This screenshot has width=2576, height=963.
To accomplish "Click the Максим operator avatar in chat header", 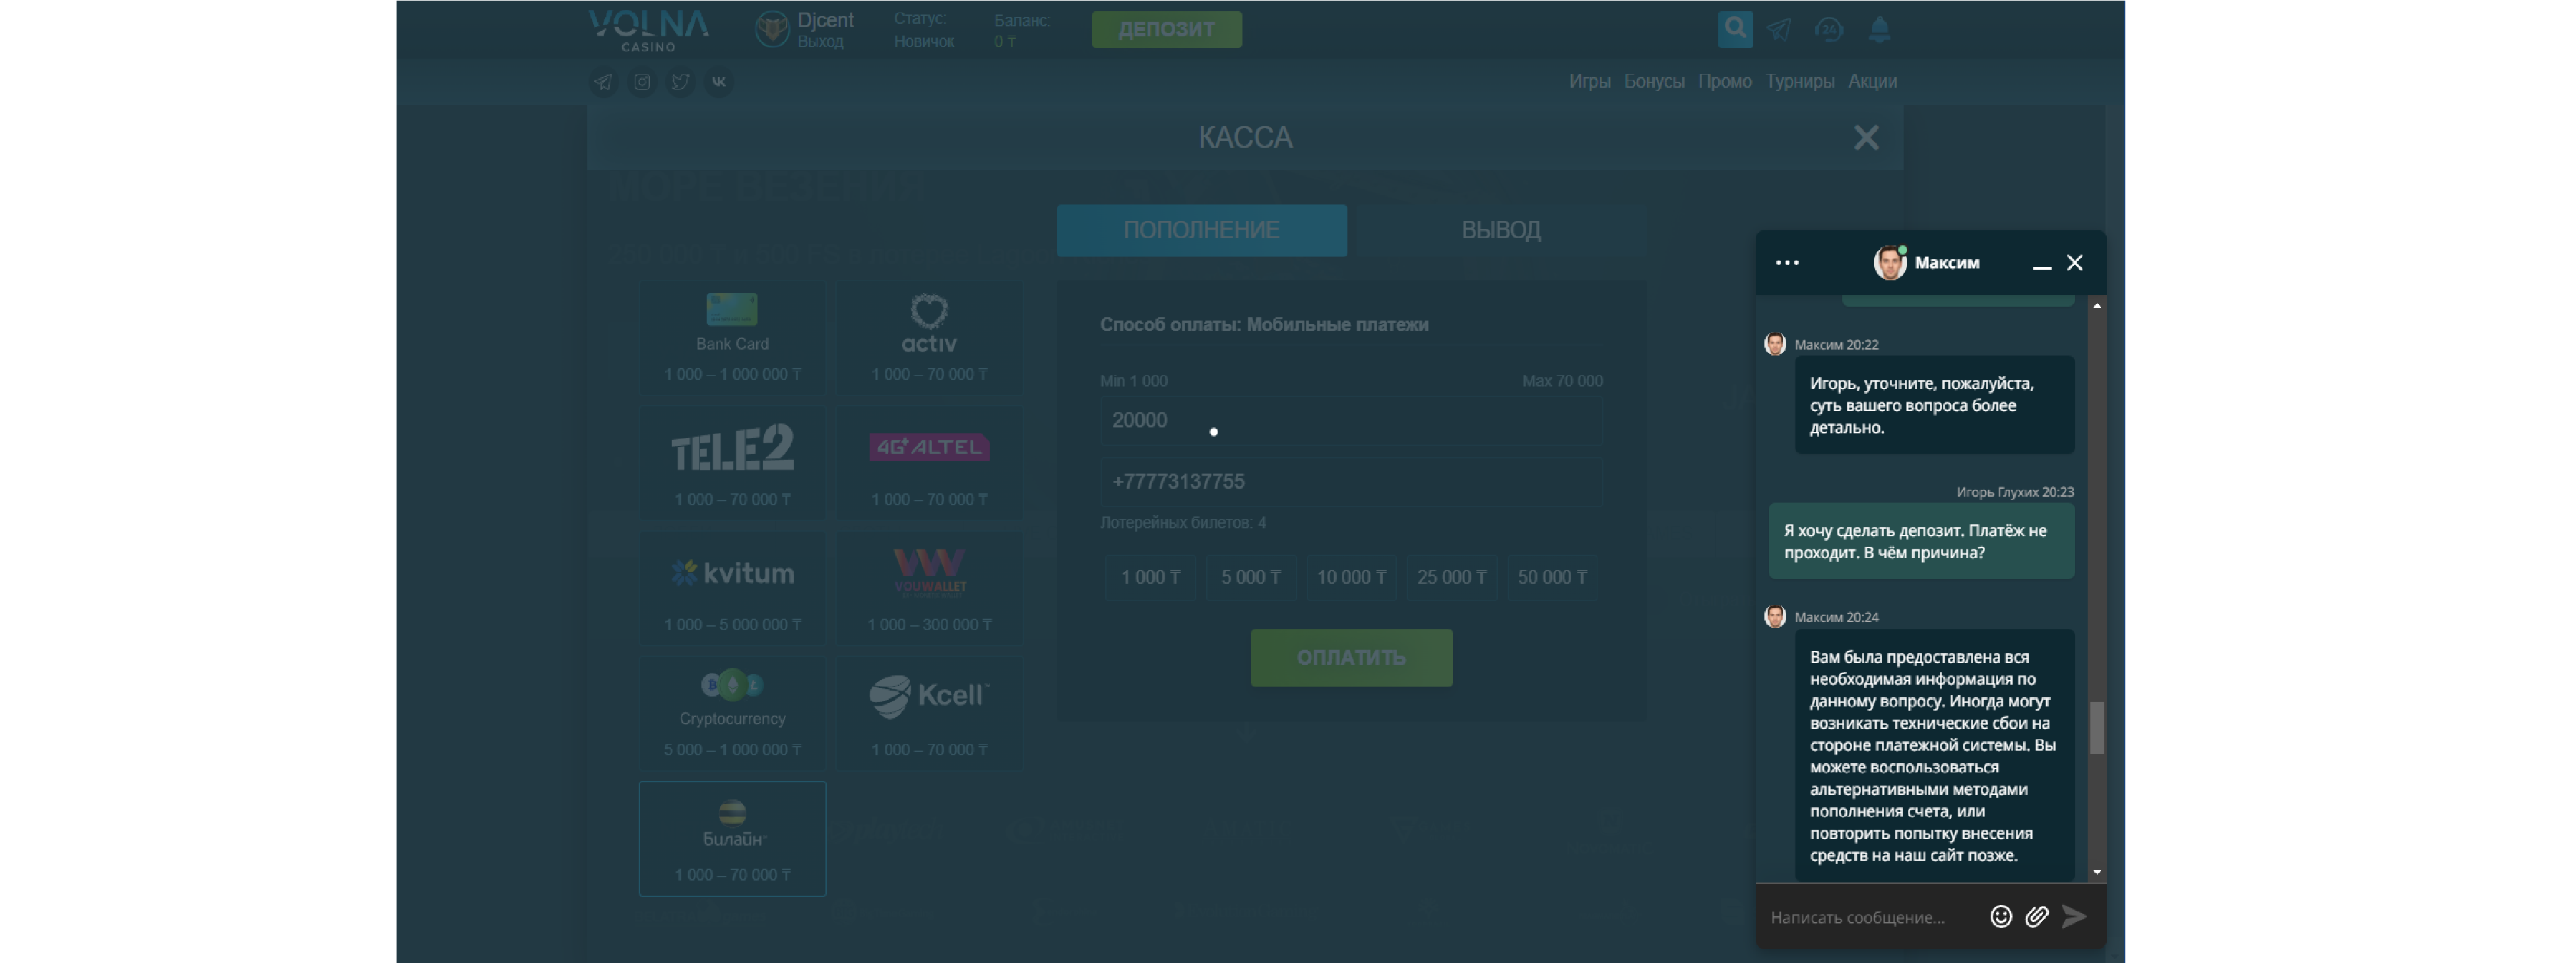I will pyautogui.click(x=1889, y=263).
